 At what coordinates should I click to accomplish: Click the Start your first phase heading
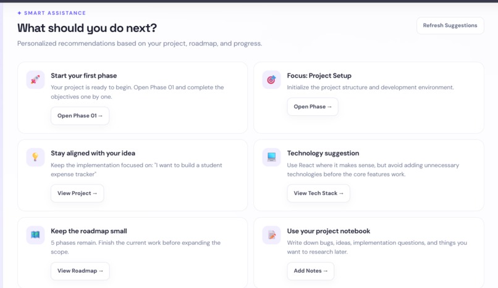[84, 76]
